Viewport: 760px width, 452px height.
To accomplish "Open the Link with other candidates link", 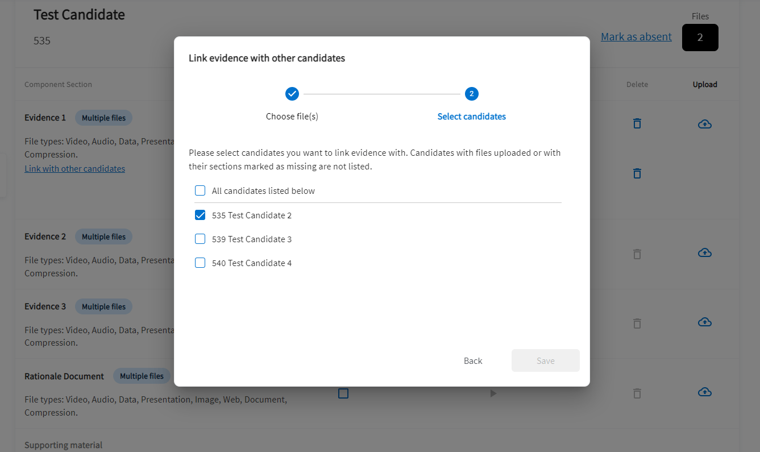I will (74, 168).
